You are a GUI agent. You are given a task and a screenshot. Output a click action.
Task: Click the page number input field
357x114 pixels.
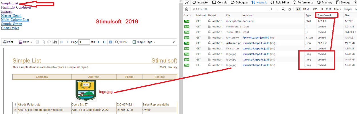(84, 42)
